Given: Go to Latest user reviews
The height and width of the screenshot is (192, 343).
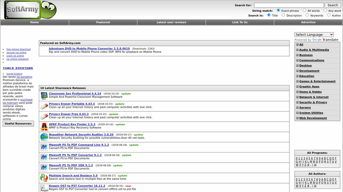Looking at the screenshot, I should (171, 22).
